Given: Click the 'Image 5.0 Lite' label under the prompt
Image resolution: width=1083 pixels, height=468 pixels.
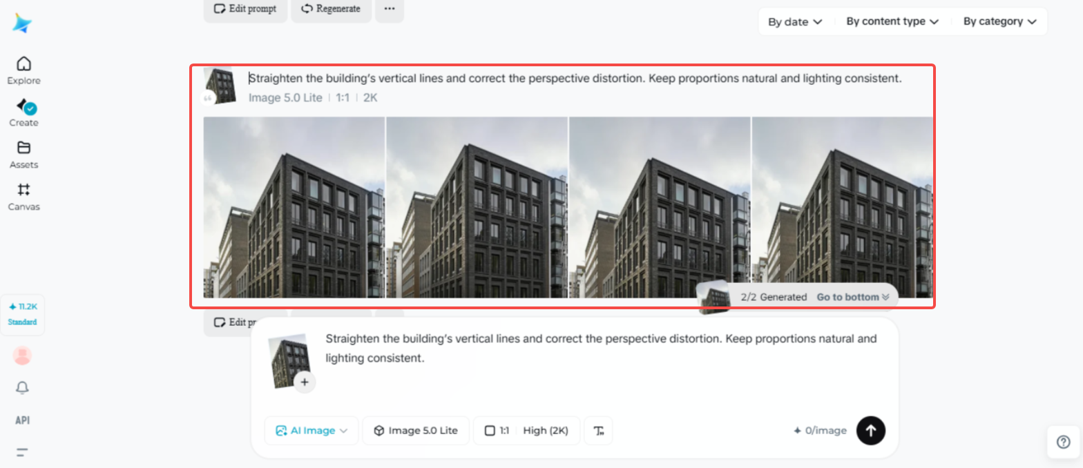Looking at the screenshot, I should [285, 97].
